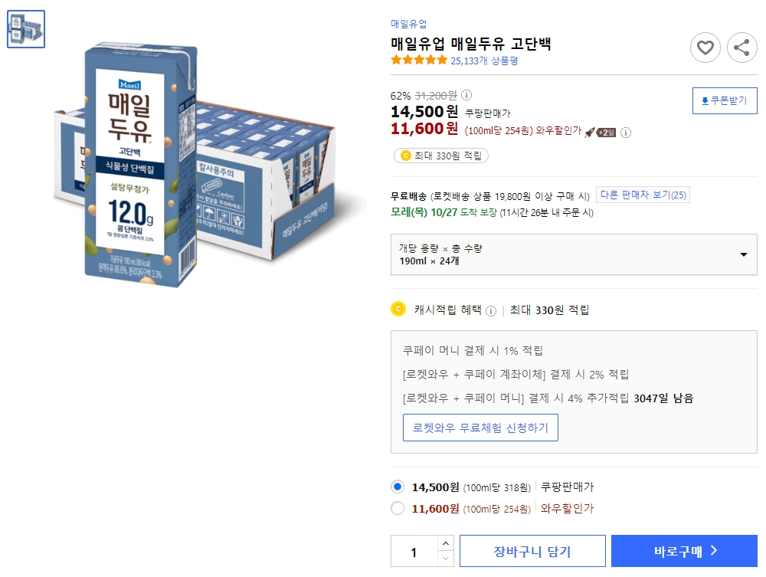This screenshot has width=766, height=577.
Task: Add product to wishlist with heart icon
Action: pos(705,48)
